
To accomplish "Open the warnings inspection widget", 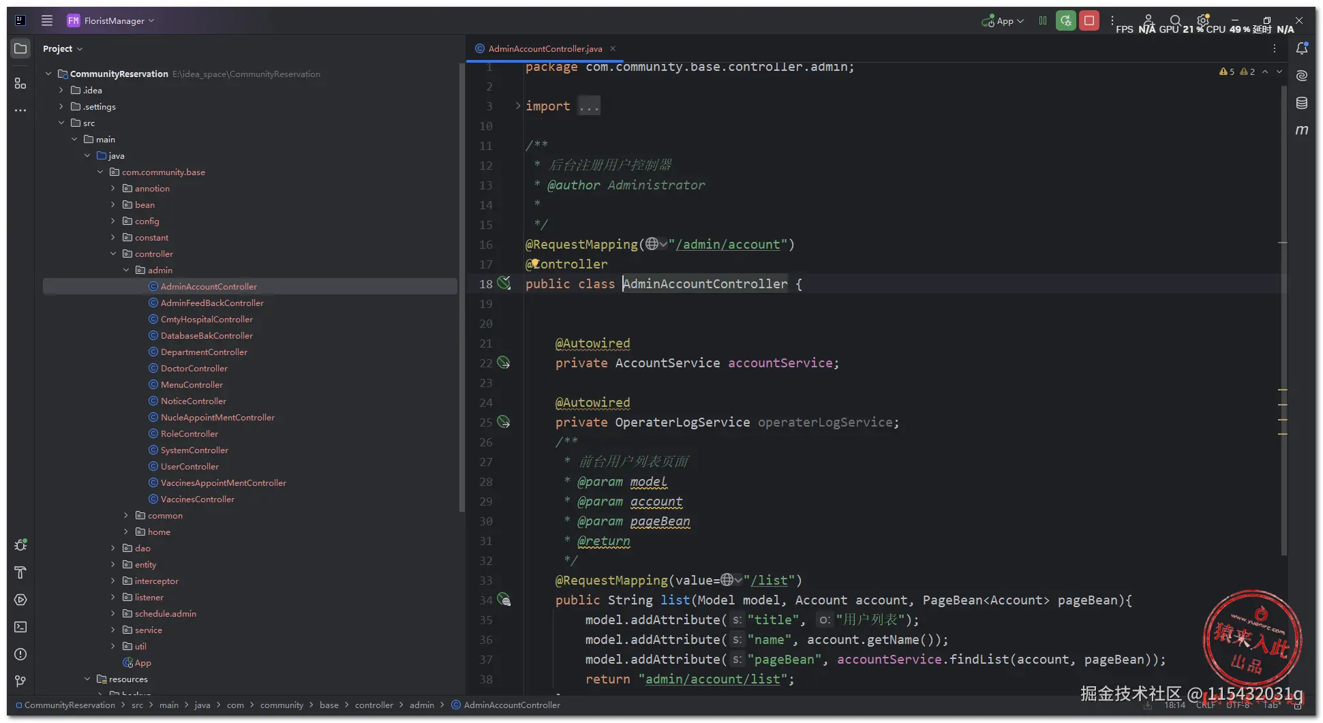I will tap(1237, 72).
